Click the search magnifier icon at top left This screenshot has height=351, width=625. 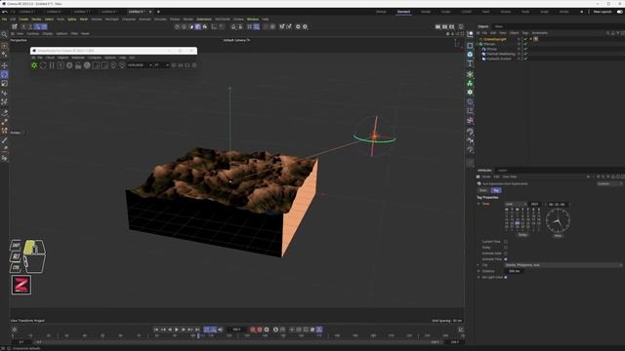pyautogui.click(x=4, y=35)
